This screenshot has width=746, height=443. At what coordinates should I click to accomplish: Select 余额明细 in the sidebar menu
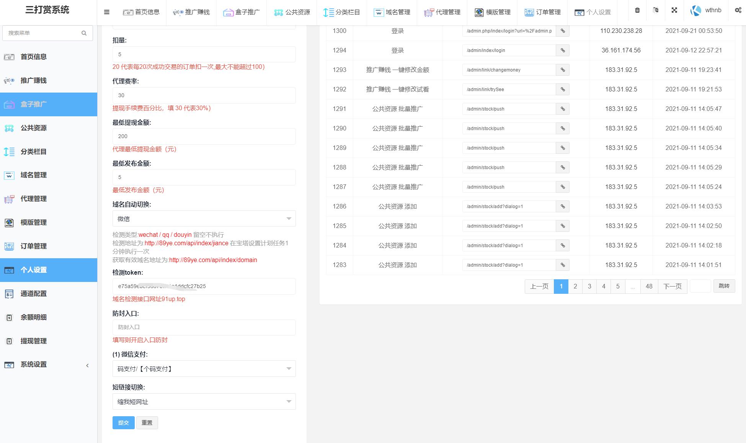coord(34,317)
